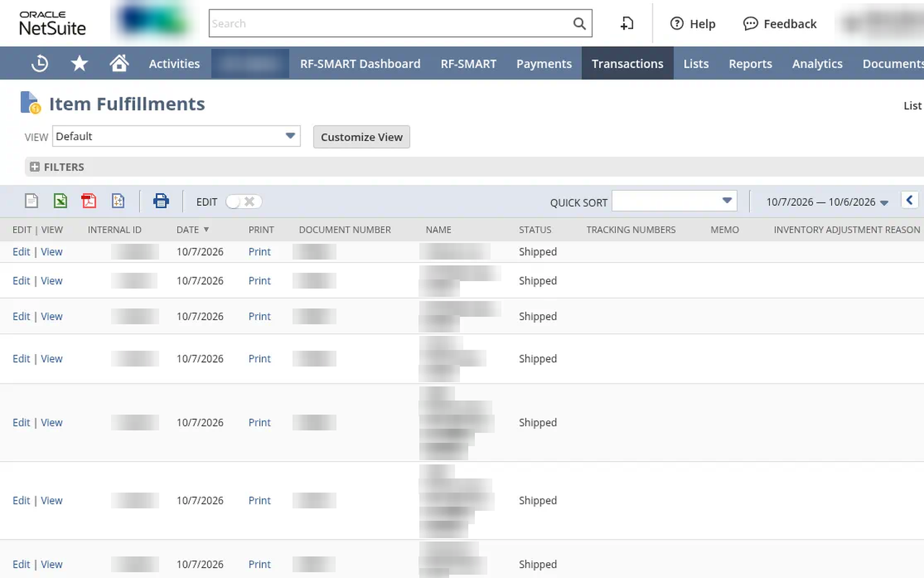Open the Transactions menu
The image size is (924, 578).
coord(627,64)
